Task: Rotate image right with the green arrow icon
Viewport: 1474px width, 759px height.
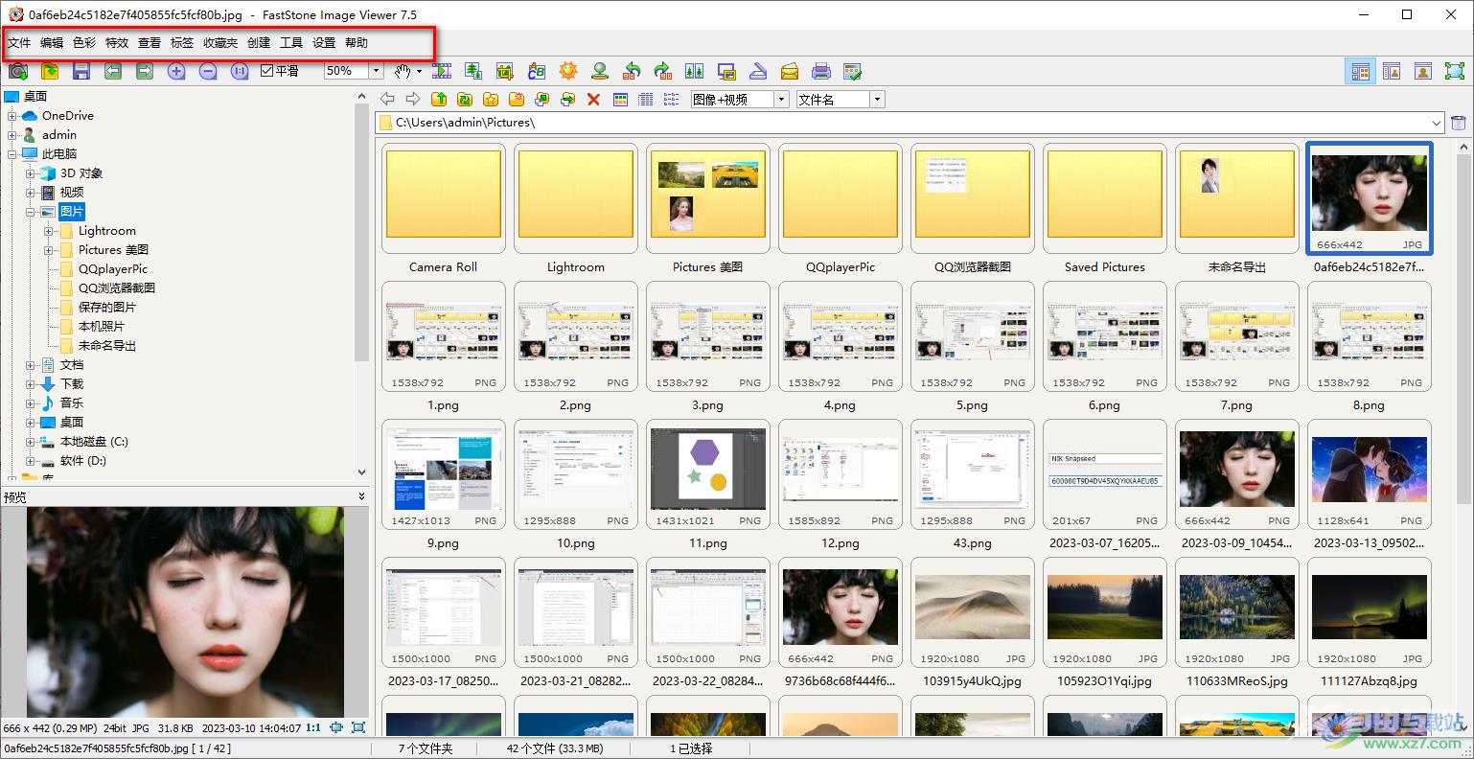Action: [x=663, y=71]
